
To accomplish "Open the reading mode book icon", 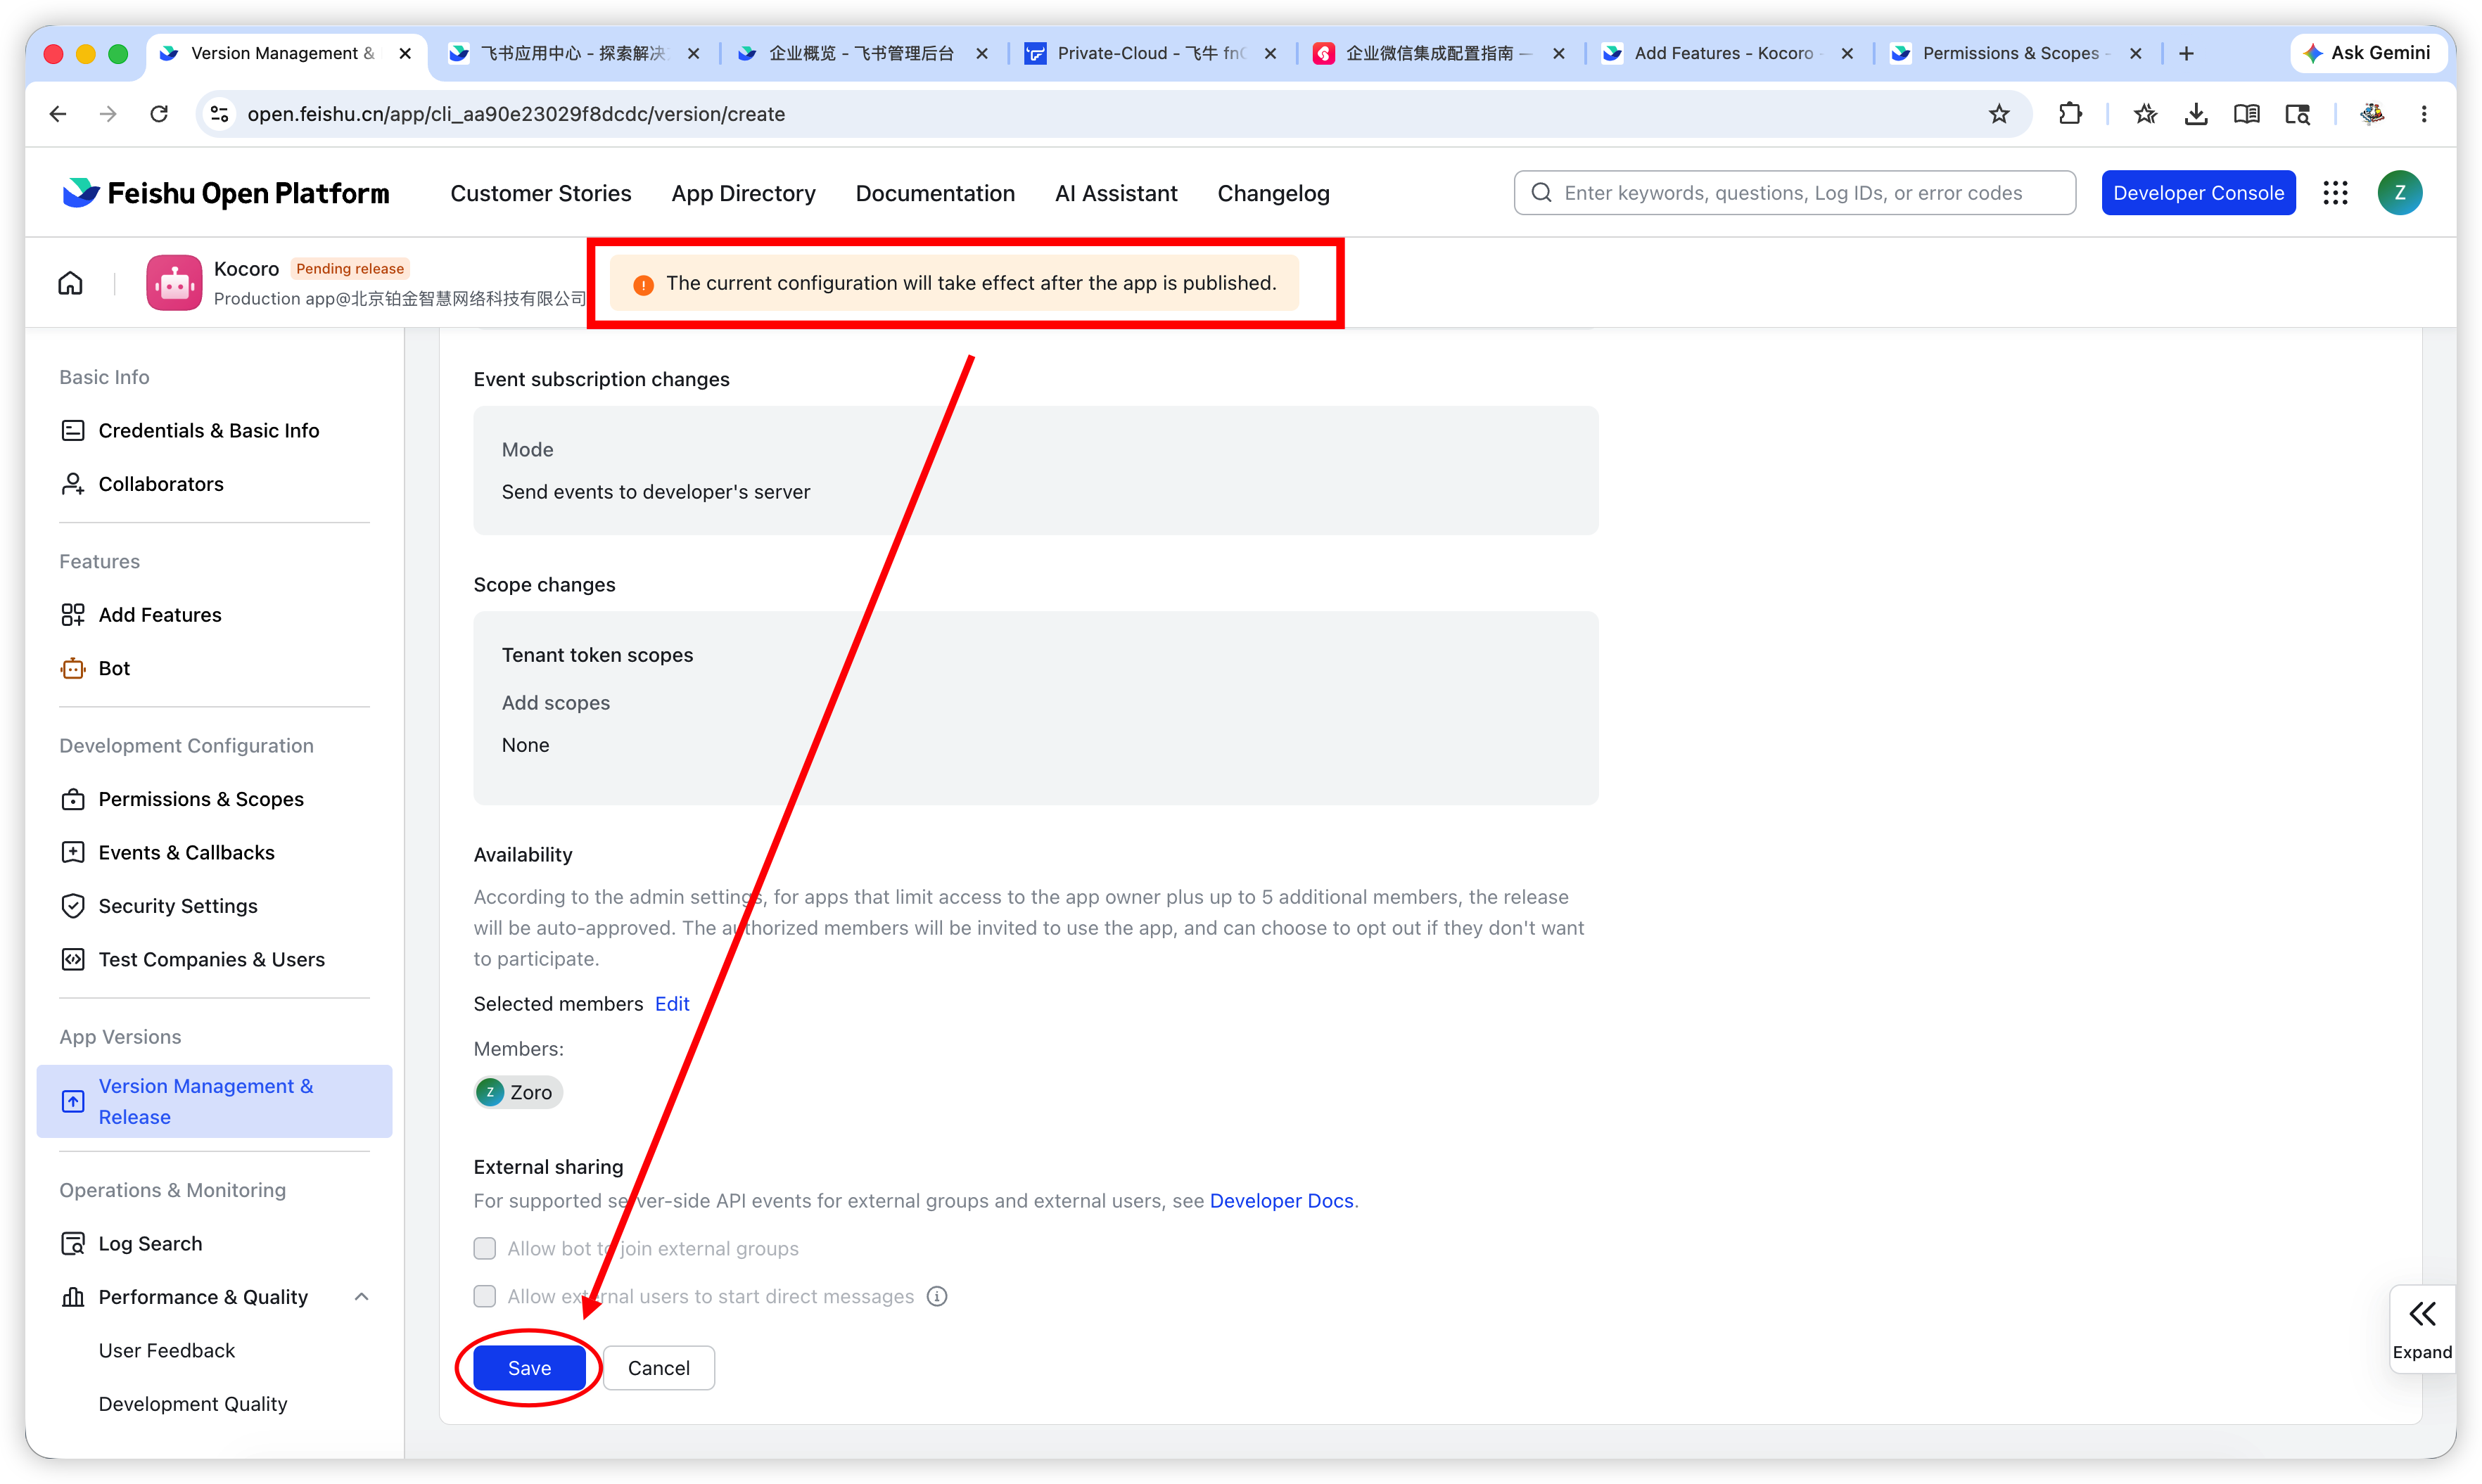I will point(2246,114).
